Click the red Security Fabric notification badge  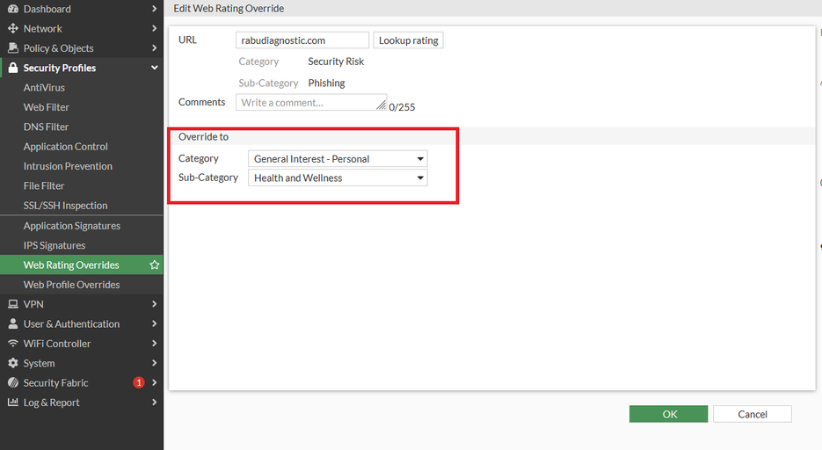pyautogui.click(x=138, y=382)
